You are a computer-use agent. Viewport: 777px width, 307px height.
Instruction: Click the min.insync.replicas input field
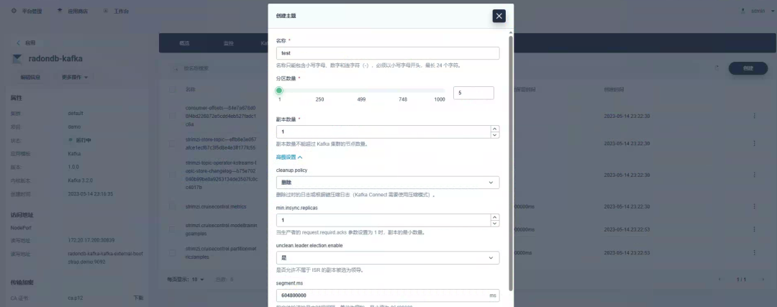pyautogui.click(x=383, y=220)
